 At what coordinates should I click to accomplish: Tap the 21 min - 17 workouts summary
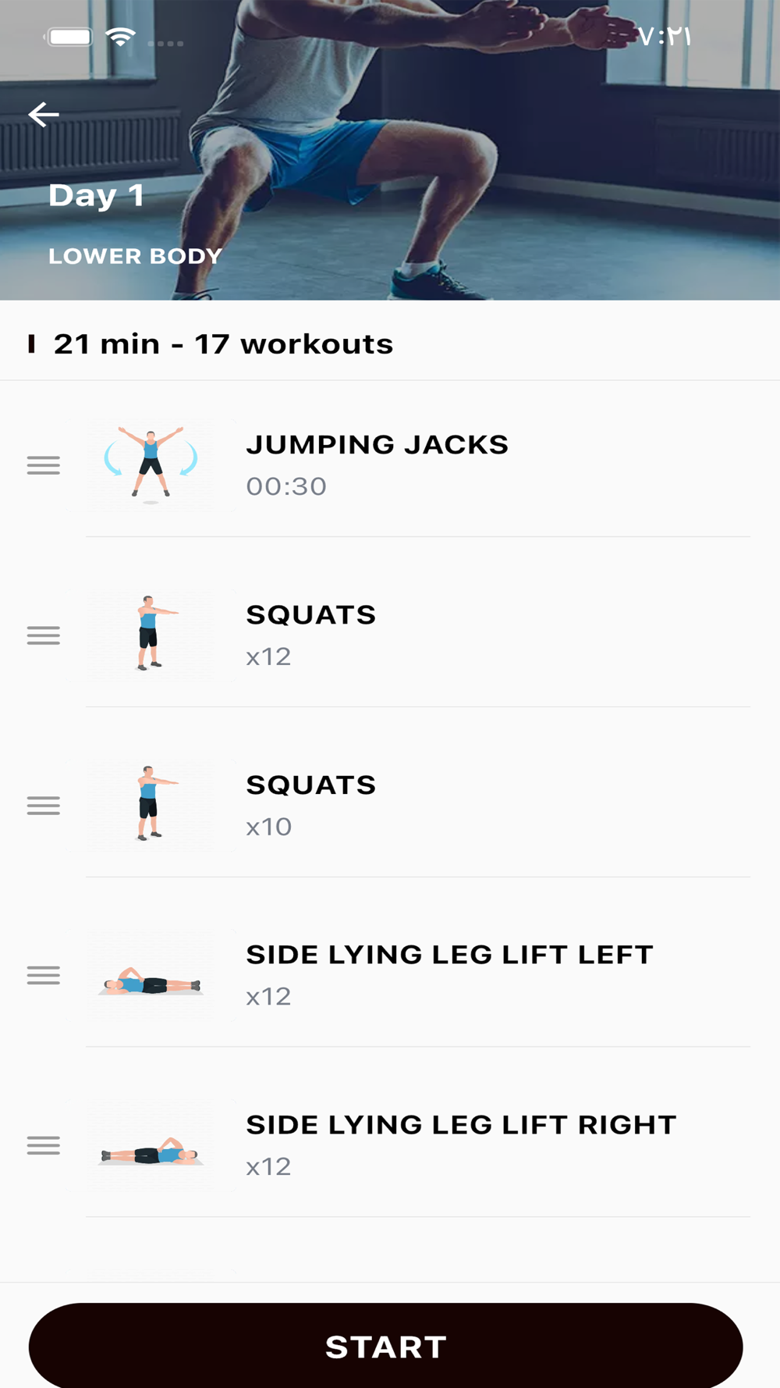click(223, 344)
